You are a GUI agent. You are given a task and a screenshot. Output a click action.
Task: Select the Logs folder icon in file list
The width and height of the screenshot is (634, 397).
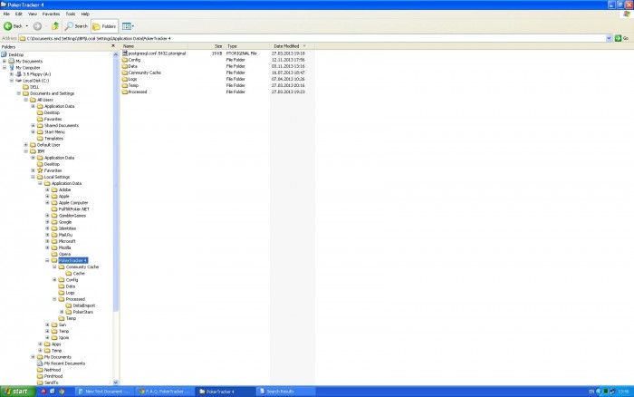pos(125,79)
